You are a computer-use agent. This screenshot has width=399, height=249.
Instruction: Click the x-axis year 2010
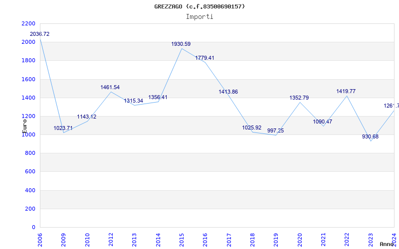[x=87, y=240]
